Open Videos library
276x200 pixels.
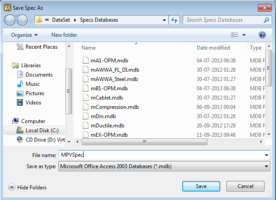coord(33,103)
